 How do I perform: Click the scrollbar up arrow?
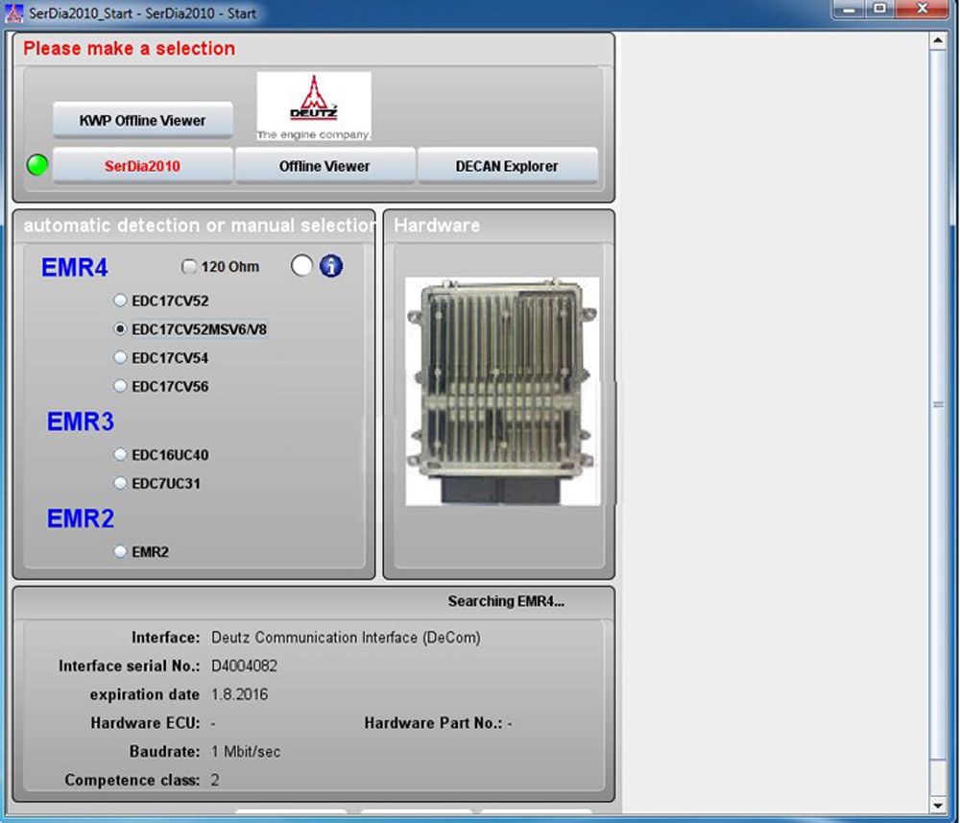click(x=937, y=40)
